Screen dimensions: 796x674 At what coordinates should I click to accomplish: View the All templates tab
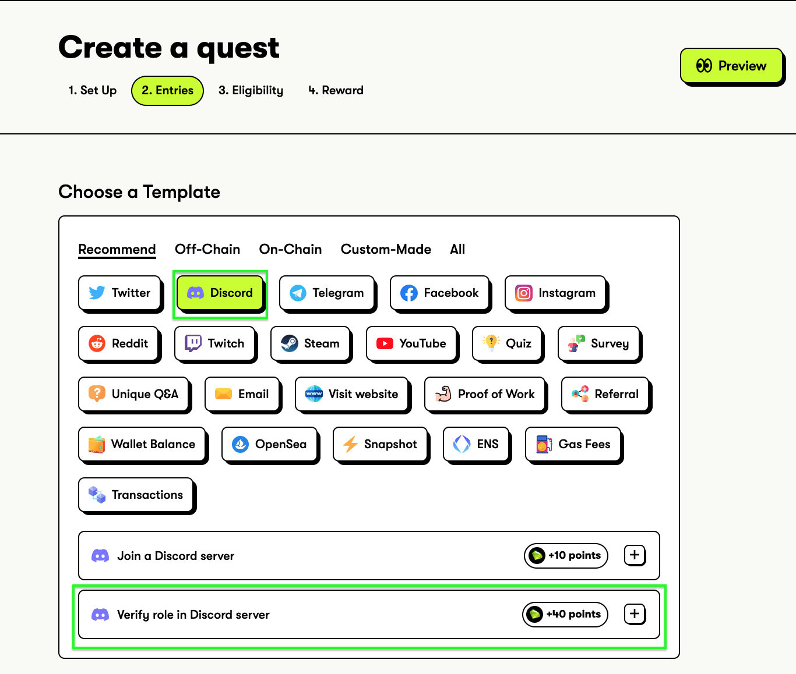coord(457,249)
